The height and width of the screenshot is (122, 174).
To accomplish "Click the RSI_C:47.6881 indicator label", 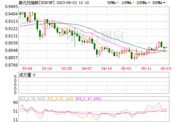I will coord(88,99).
